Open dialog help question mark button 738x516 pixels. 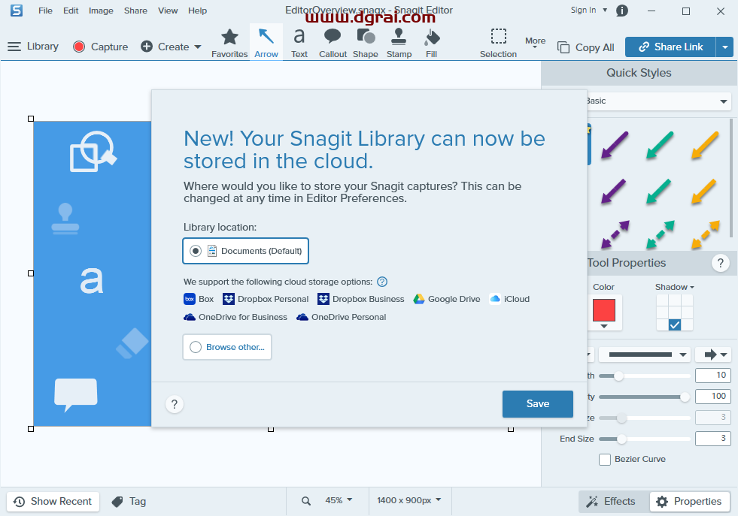click(x=174, y=404)
